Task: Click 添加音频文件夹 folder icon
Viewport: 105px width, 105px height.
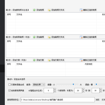Action: (x=49, y=37)
